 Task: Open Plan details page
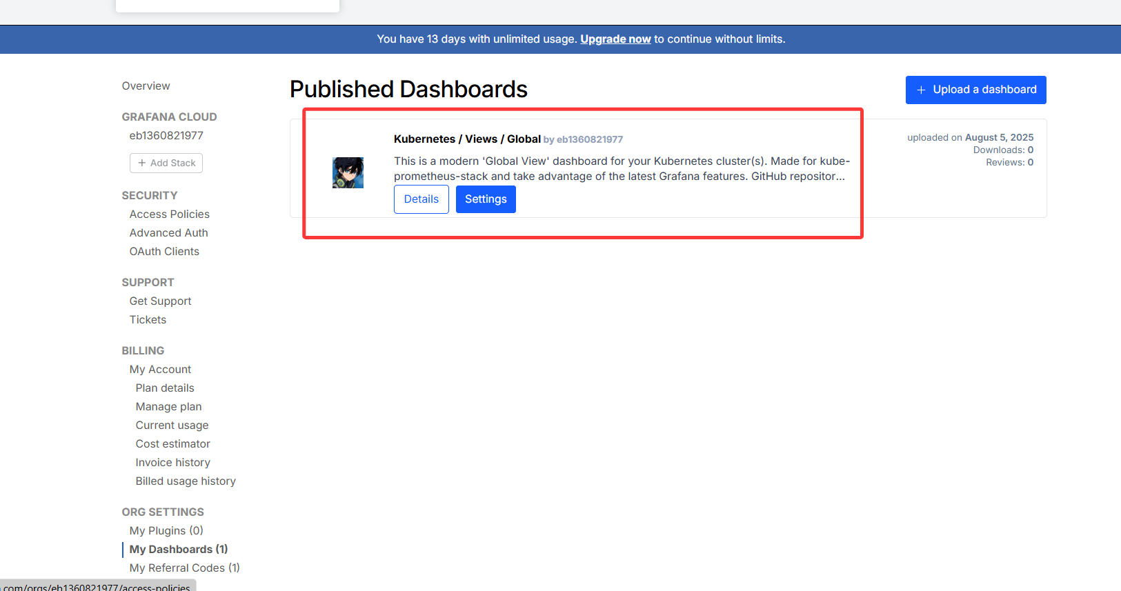coord(165,388)
